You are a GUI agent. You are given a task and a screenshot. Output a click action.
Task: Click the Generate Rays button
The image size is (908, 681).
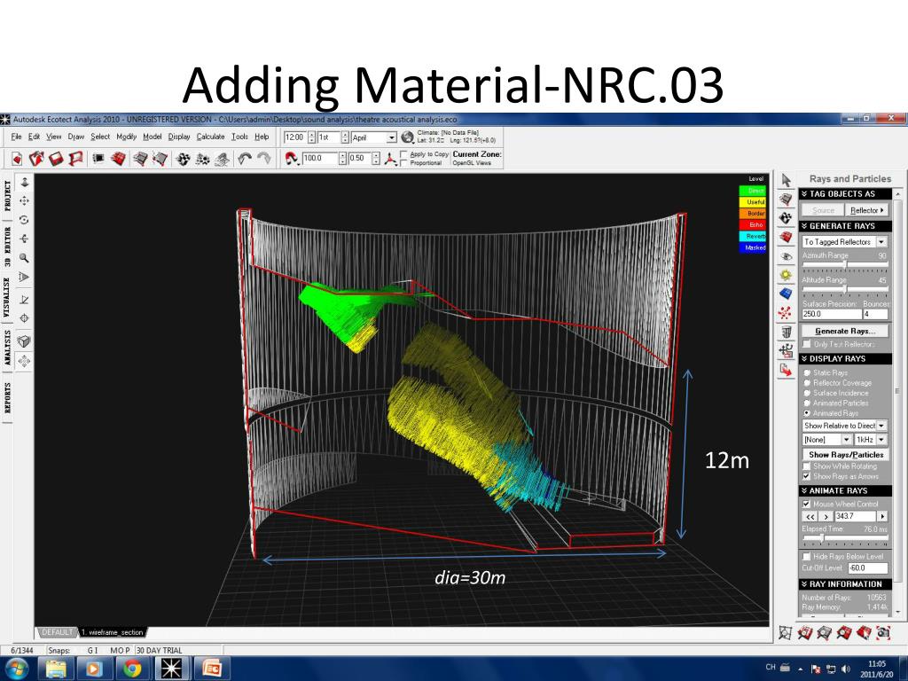(844, 331)
